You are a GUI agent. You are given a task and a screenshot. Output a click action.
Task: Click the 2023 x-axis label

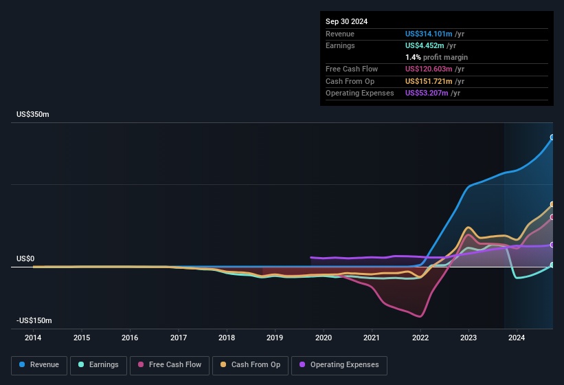[469, 338]
